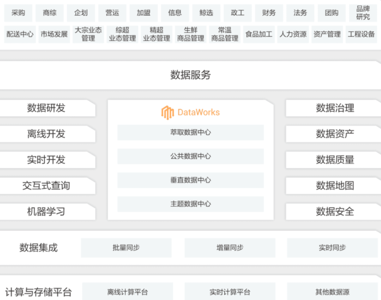Open the 数据质量 panel
The image size is (381, 300).
point(333,160)
